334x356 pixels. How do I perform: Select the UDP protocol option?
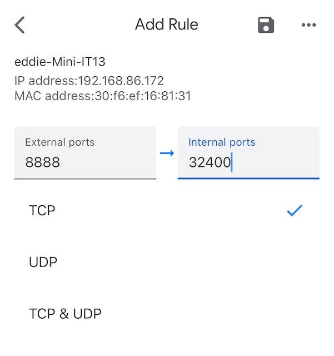(x=43, y=262)
